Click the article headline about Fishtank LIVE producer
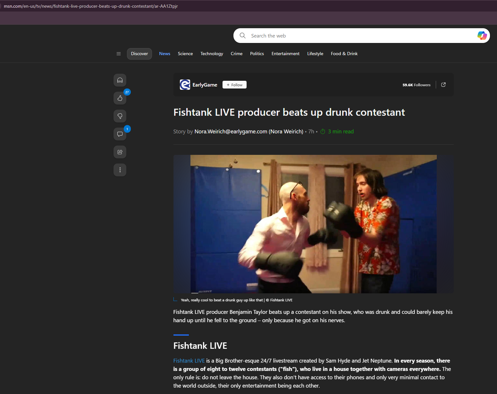This screenshot has width=497, height=394. [289, 113]
